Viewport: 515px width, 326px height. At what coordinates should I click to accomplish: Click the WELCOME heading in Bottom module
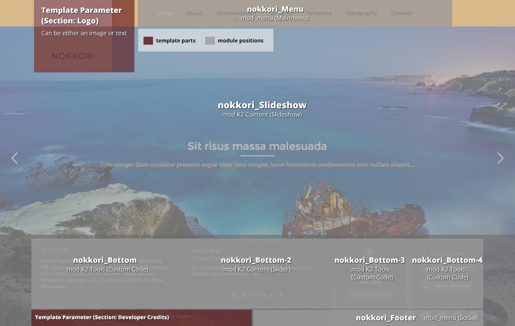click(x=55, y=250)
